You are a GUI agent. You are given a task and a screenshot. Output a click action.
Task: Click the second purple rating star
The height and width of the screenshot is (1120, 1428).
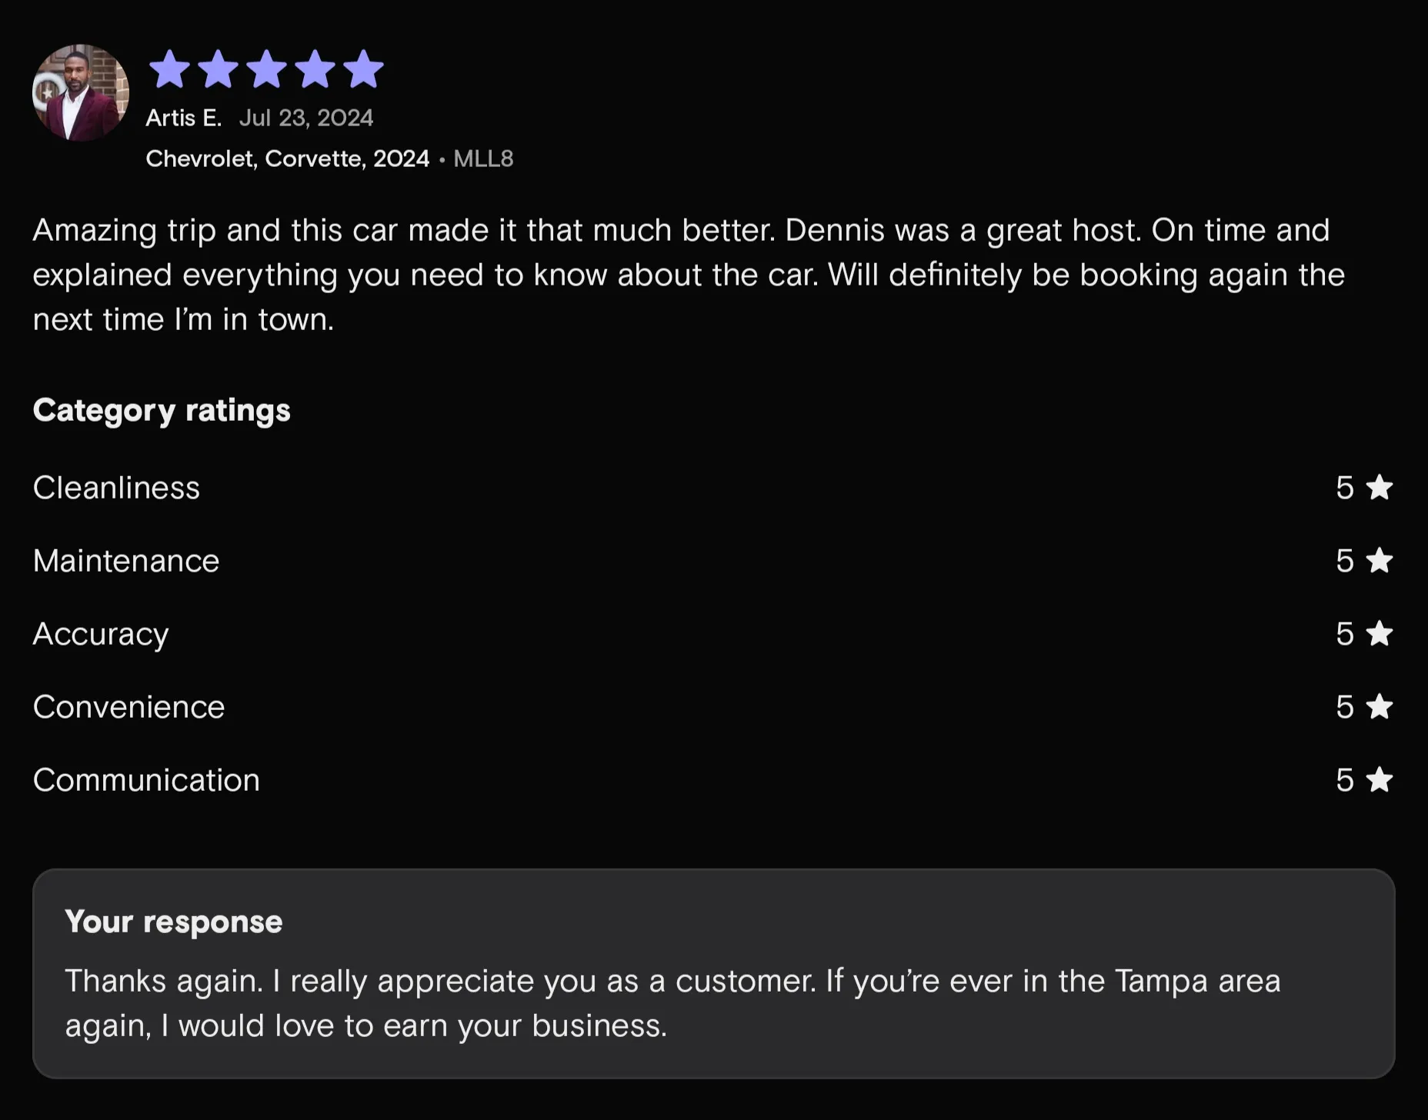click(219, 69)
